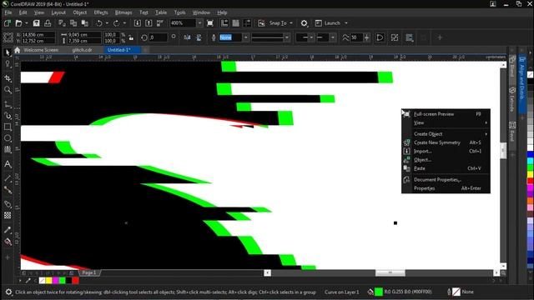Expand the Snap To dropdown
The image size is (534, 300).
[x=291, y=23]
